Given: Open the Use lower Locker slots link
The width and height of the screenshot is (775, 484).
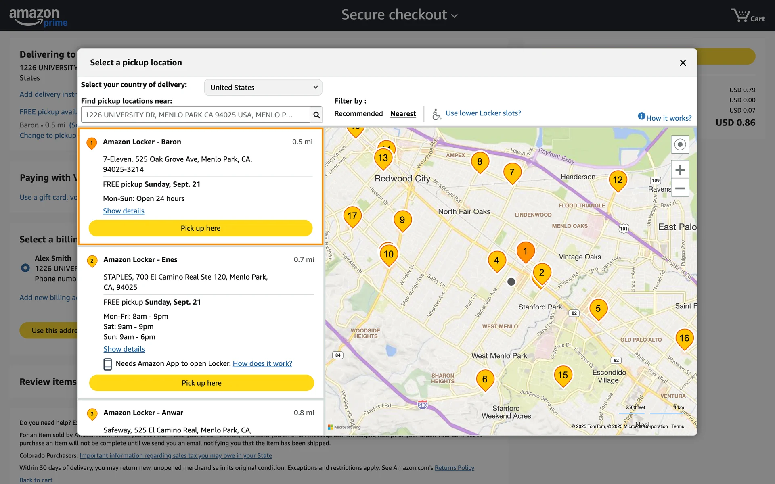Looking at the screenshot, I should (x=483, y=113).
